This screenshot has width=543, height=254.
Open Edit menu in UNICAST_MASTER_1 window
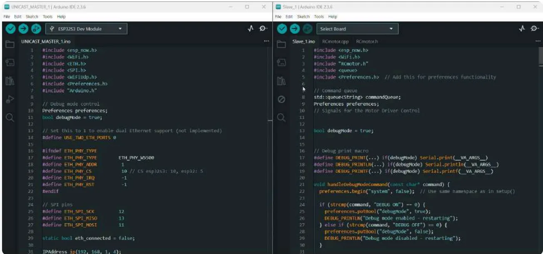(x=17, y=17)
